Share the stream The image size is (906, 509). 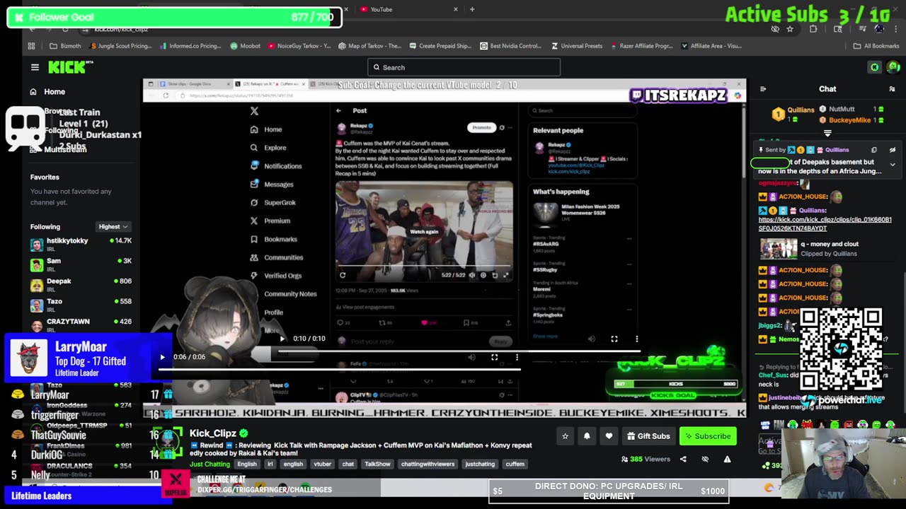click(683, 460)
